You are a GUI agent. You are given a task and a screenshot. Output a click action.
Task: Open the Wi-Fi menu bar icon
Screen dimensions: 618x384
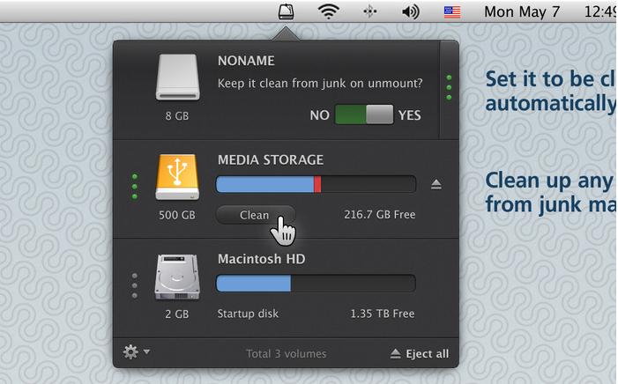click(x=329, y=11)
